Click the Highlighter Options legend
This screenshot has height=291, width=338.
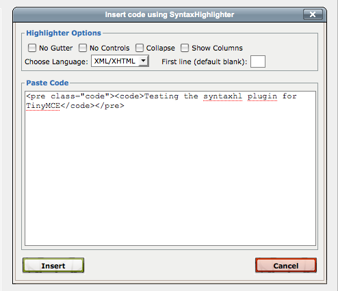pyautogui.click(x=64, y=33)
